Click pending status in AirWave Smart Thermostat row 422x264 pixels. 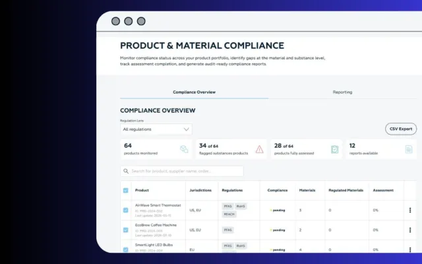click(x=278, y=210)
